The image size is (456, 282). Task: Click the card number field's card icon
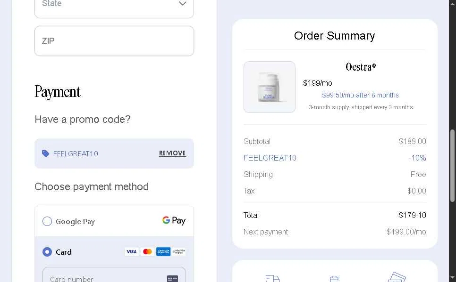point(172,279)
